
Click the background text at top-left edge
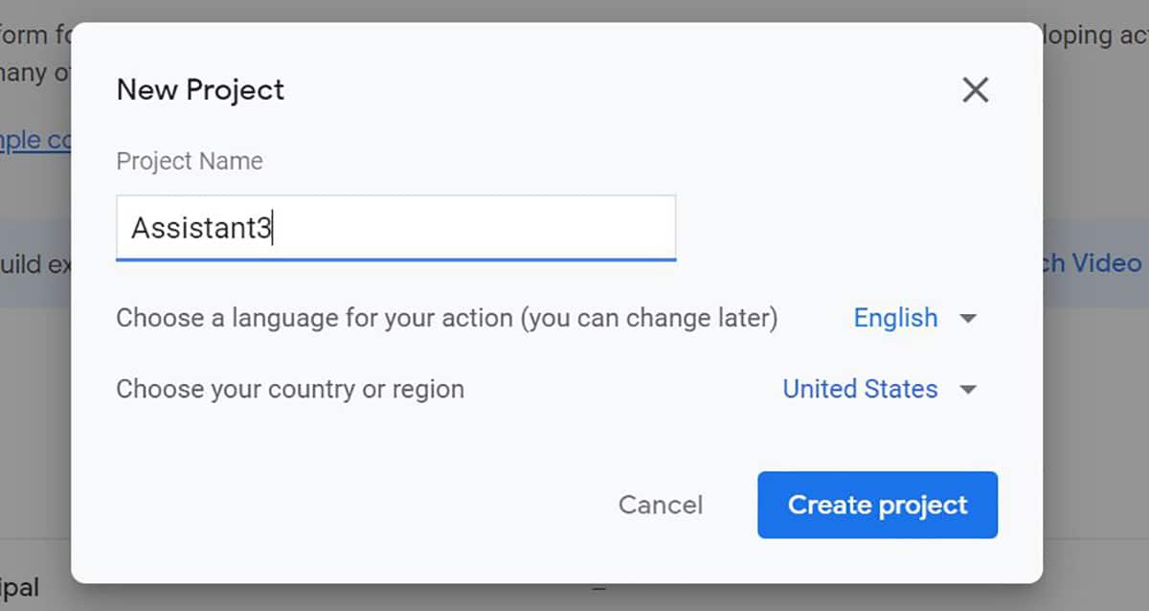click(34, 34)
